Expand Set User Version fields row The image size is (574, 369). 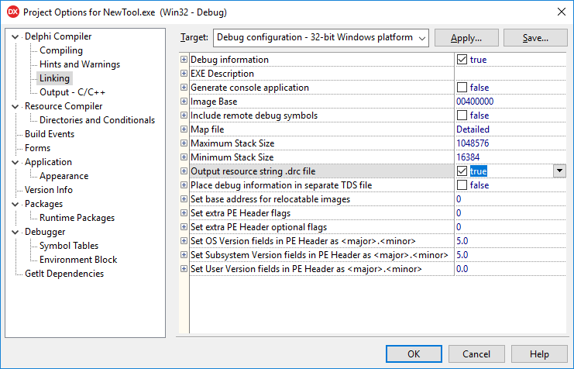coord(184,268)
